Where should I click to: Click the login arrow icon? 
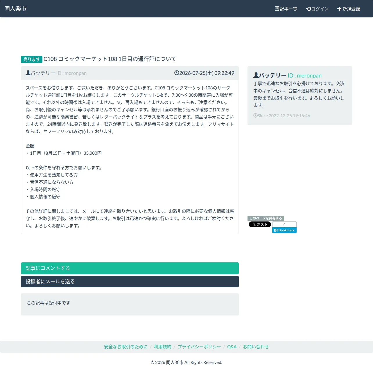pos(308,9)
